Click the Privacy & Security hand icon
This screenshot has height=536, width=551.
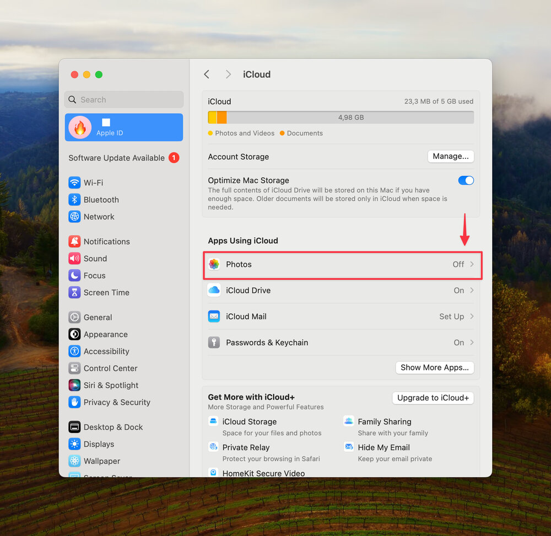(x=74, y=402)
